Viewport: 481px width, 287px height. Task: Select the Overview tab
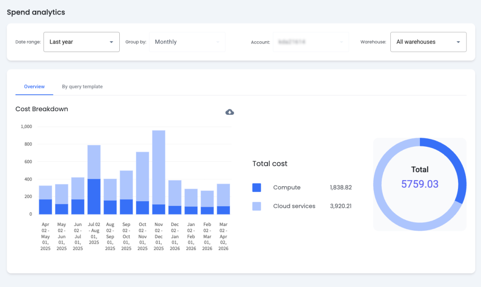point(34,87)
